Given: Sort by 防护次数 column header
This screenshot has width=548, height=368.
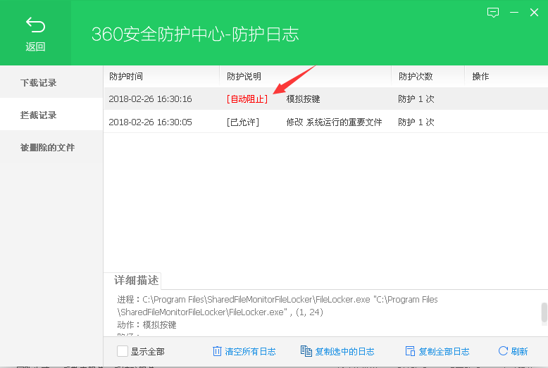Looking at the screenshot, I should (428, 77).
